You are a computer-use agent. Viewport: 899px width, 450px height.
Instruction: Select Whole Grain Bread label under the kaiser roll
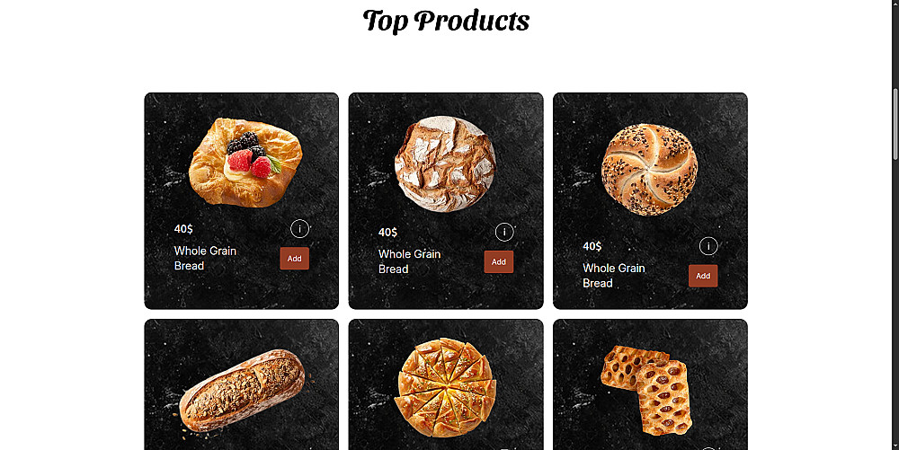click(614, 276)
